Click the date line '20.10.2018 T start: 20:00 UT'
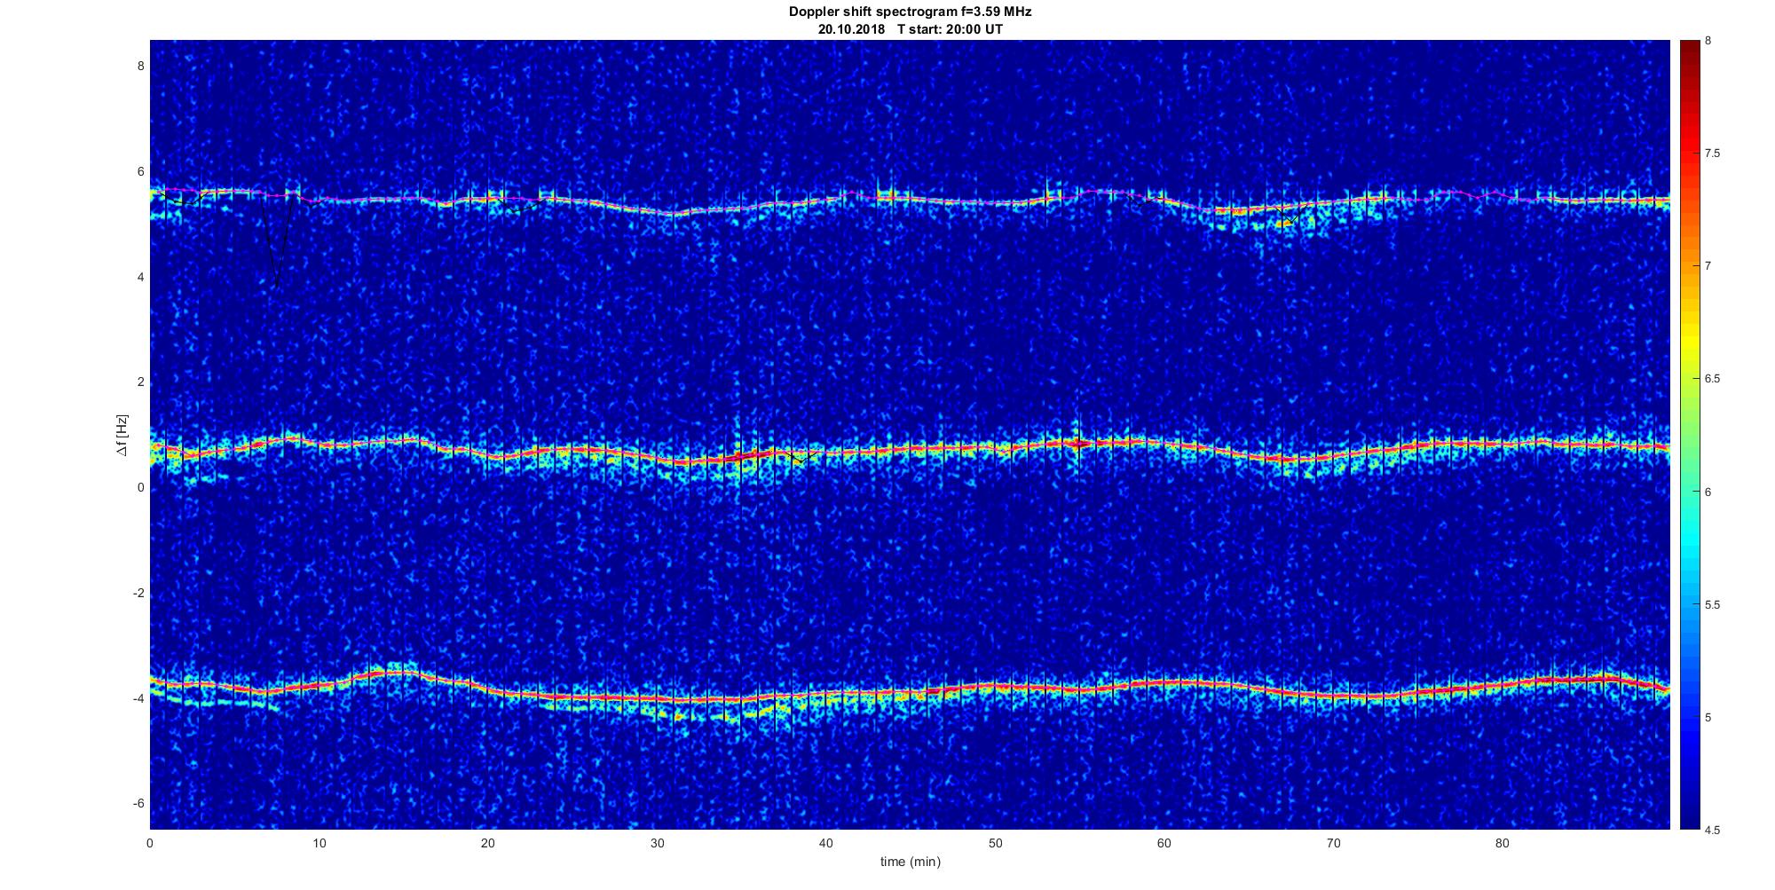The image size is (1775, 890). pyautogui.click(x=910, y=29)
